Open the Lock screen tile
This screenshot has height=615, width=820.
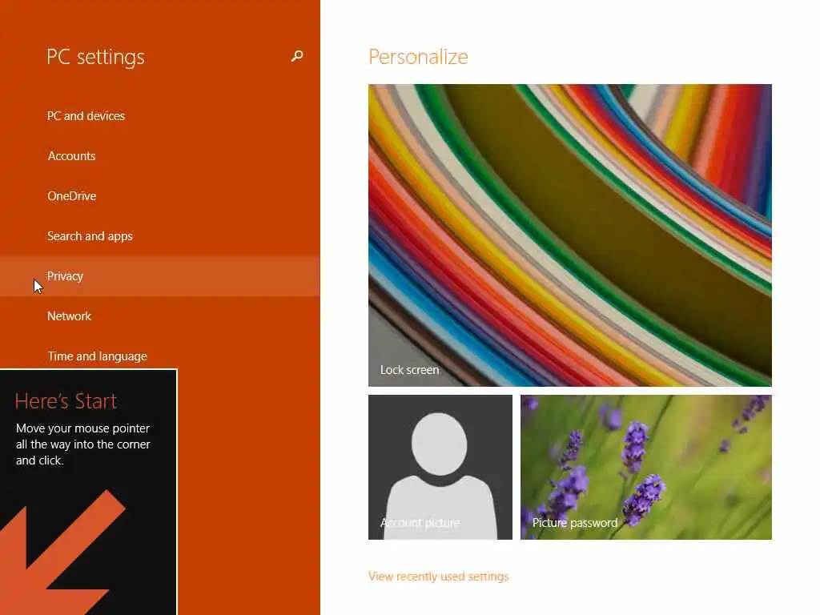(570, 235)
